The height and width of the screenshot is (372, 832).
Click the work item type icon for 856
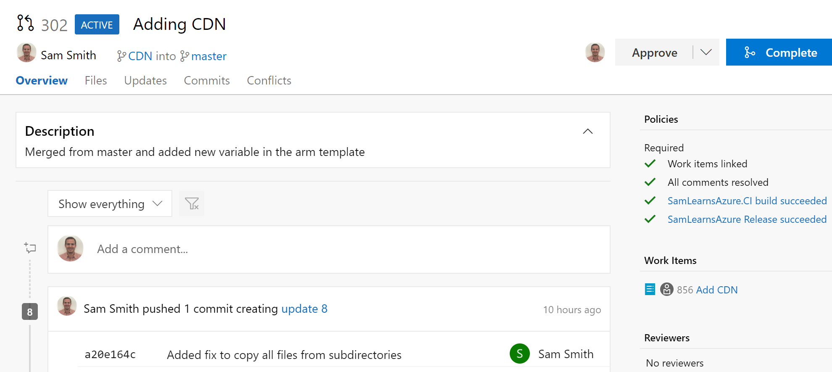pyautogui.click(x=650, y=289)
